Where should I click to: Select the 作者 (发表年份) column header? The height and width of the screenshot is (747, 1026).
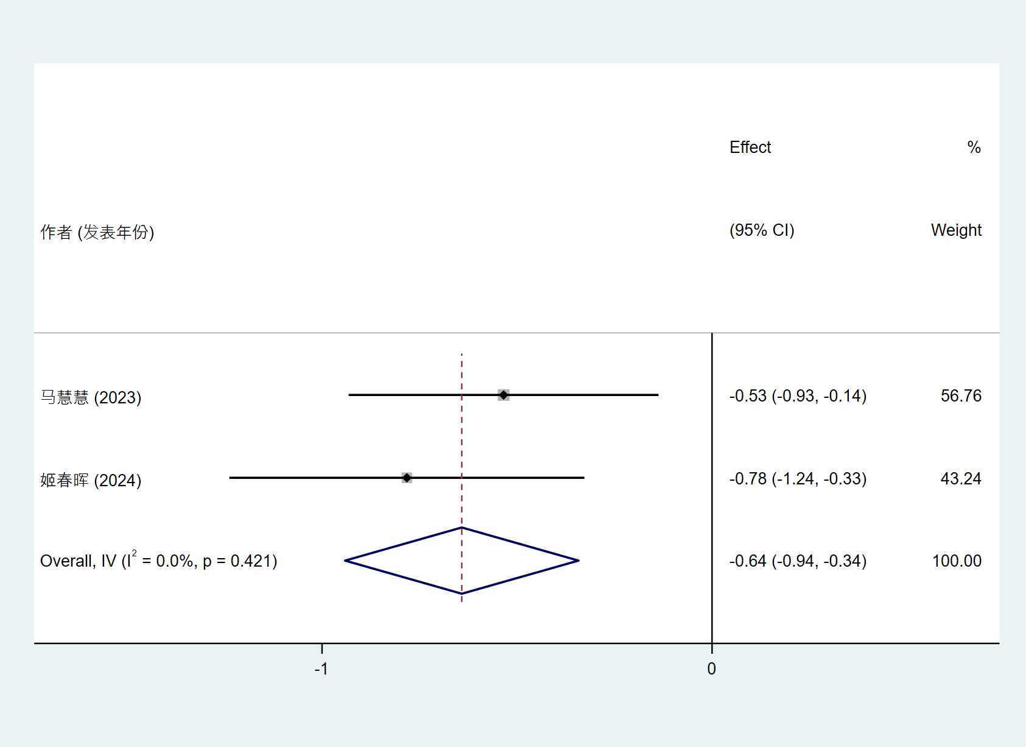[x=97, y=232]
